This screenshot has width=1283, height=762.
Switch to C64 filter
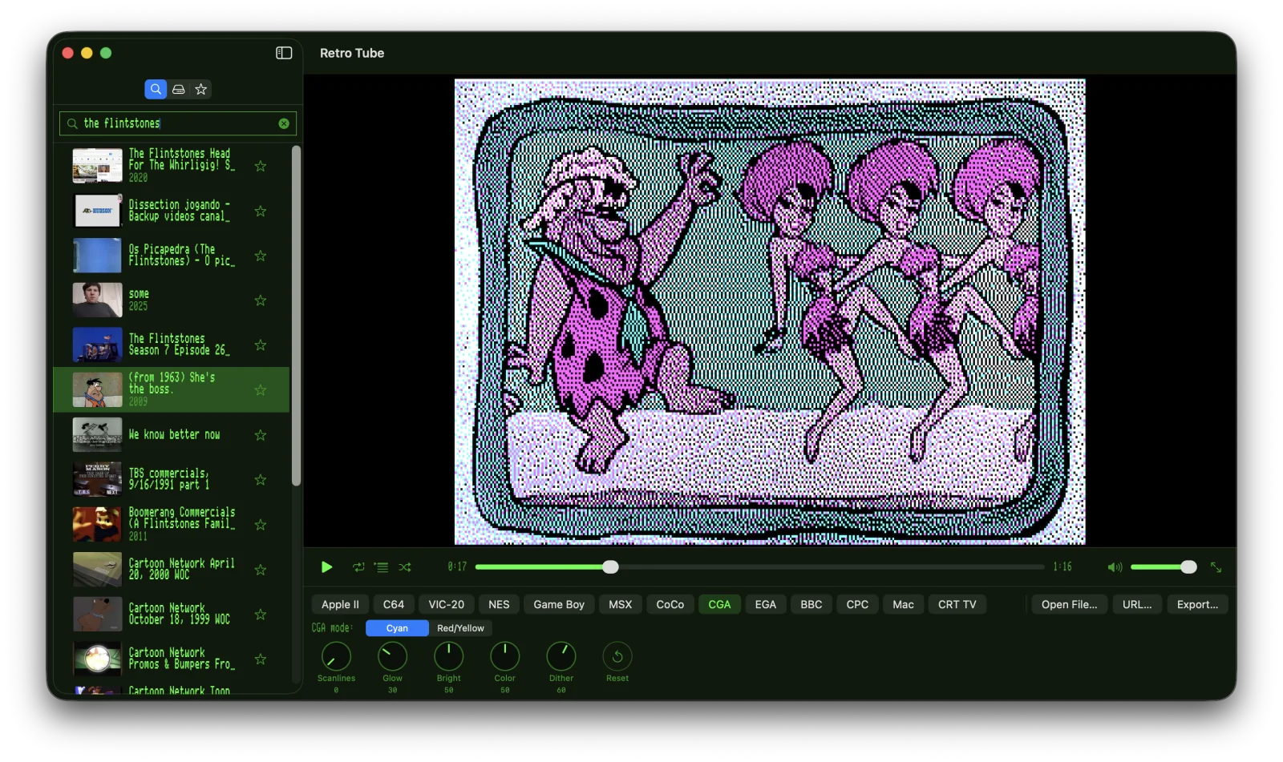(x=394, y=604)
